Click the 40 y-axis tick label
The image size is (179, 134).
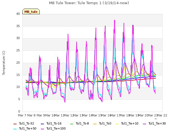coord(18,14)
